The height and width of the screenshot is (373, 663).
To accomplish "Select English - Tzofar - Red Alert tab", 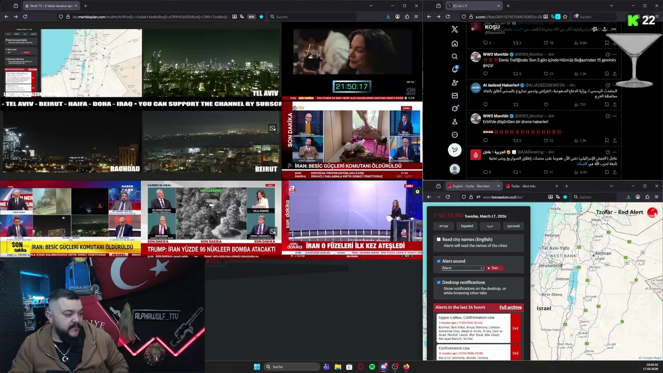I will point(473,186).
